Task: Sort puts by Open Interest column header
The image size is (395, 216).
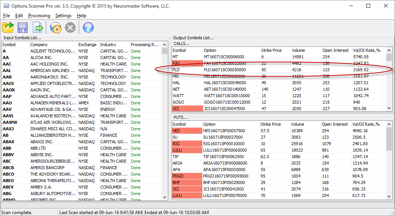Action: click(x=336, y=124)
